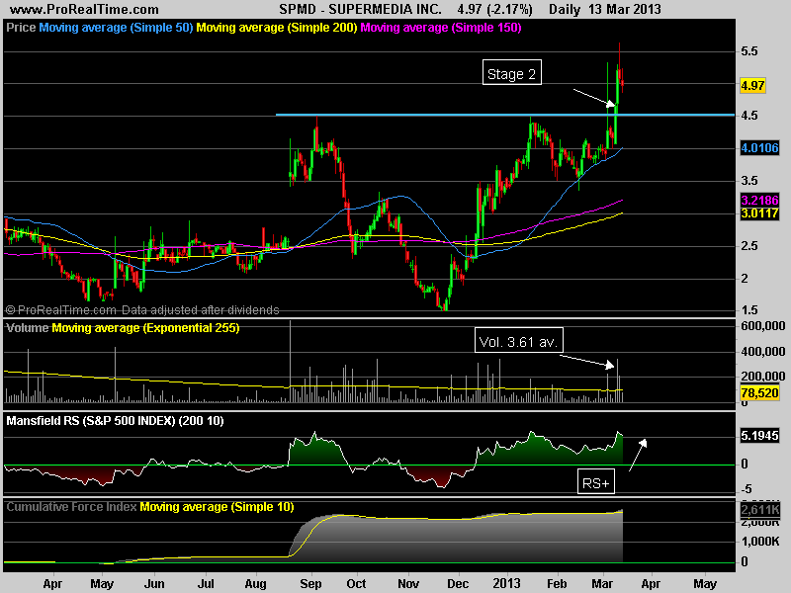This screenshot has width=791, height=593.
Task: Click the yellow 3.0117 value tag
Action: 759,213
